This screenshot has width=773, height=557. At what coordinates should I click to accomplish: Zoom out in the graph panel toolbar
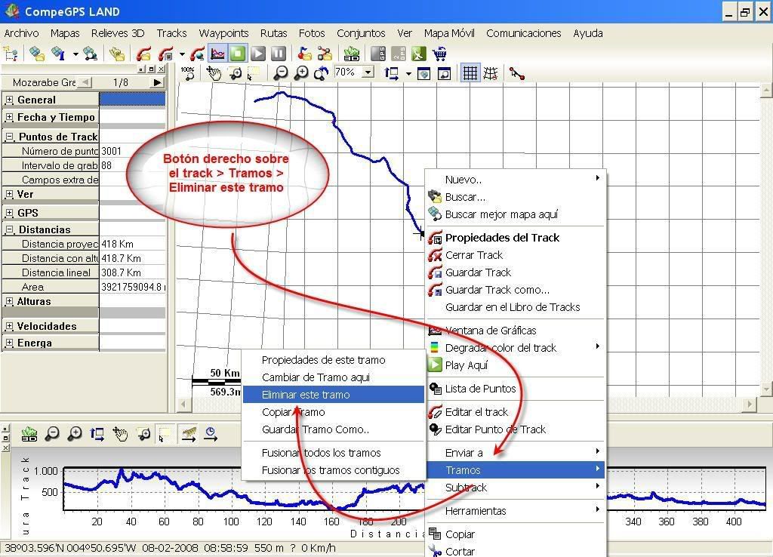(x=52, y=434)
